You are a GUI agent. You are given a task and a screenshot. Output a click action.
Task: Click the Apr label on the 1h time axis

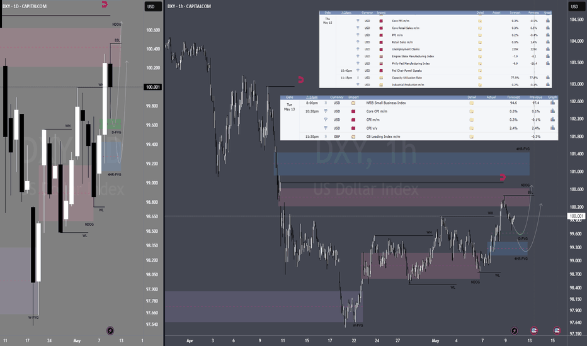tap(190, 341)
